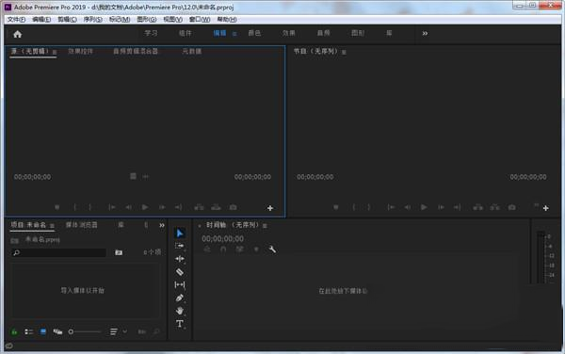565x354 pixels.
Task: Play in the Source monitor
Action: 145,207
